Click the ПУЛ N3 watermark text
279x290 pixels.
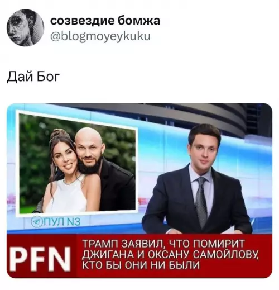tap(61, 222)
